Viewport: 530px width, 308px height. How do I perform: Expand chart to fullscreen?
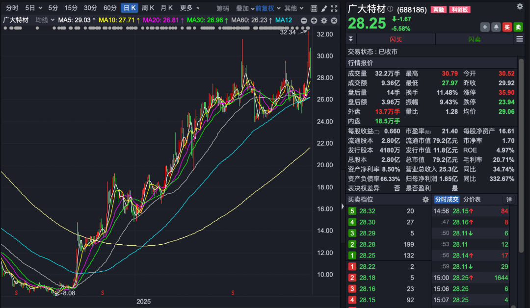pyautogui.click(x=334, y=8)
